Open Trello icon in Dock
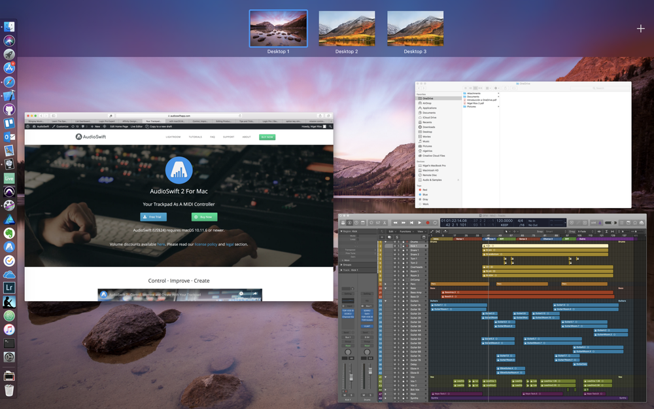Screen dimensions: 654x409 pos(9,123)
